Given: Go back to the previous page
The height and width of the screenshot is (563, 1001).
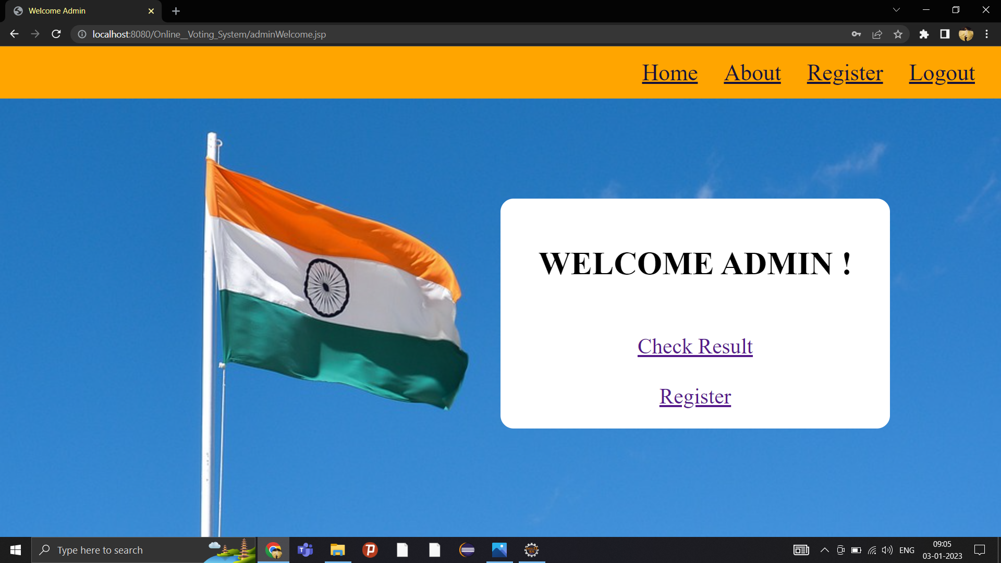Looking at the screenshot, I should 14,34.
